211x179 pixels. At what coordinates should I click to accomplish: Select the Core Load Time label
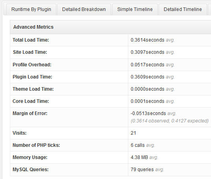coord(31,101)
